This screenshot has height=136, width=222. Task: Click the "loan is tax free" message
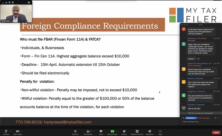click(194, 108)
